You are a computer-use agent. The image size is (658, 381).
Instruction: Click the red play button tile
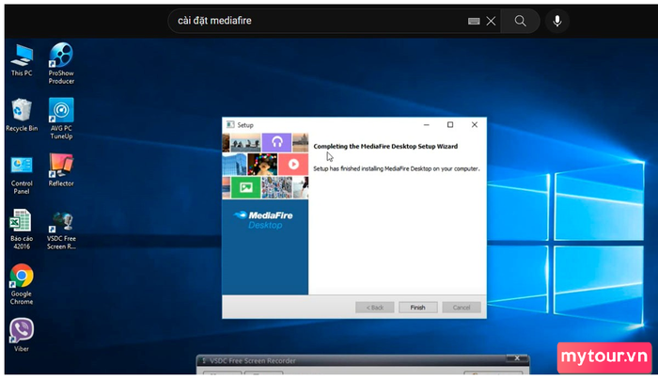[293, 165]
